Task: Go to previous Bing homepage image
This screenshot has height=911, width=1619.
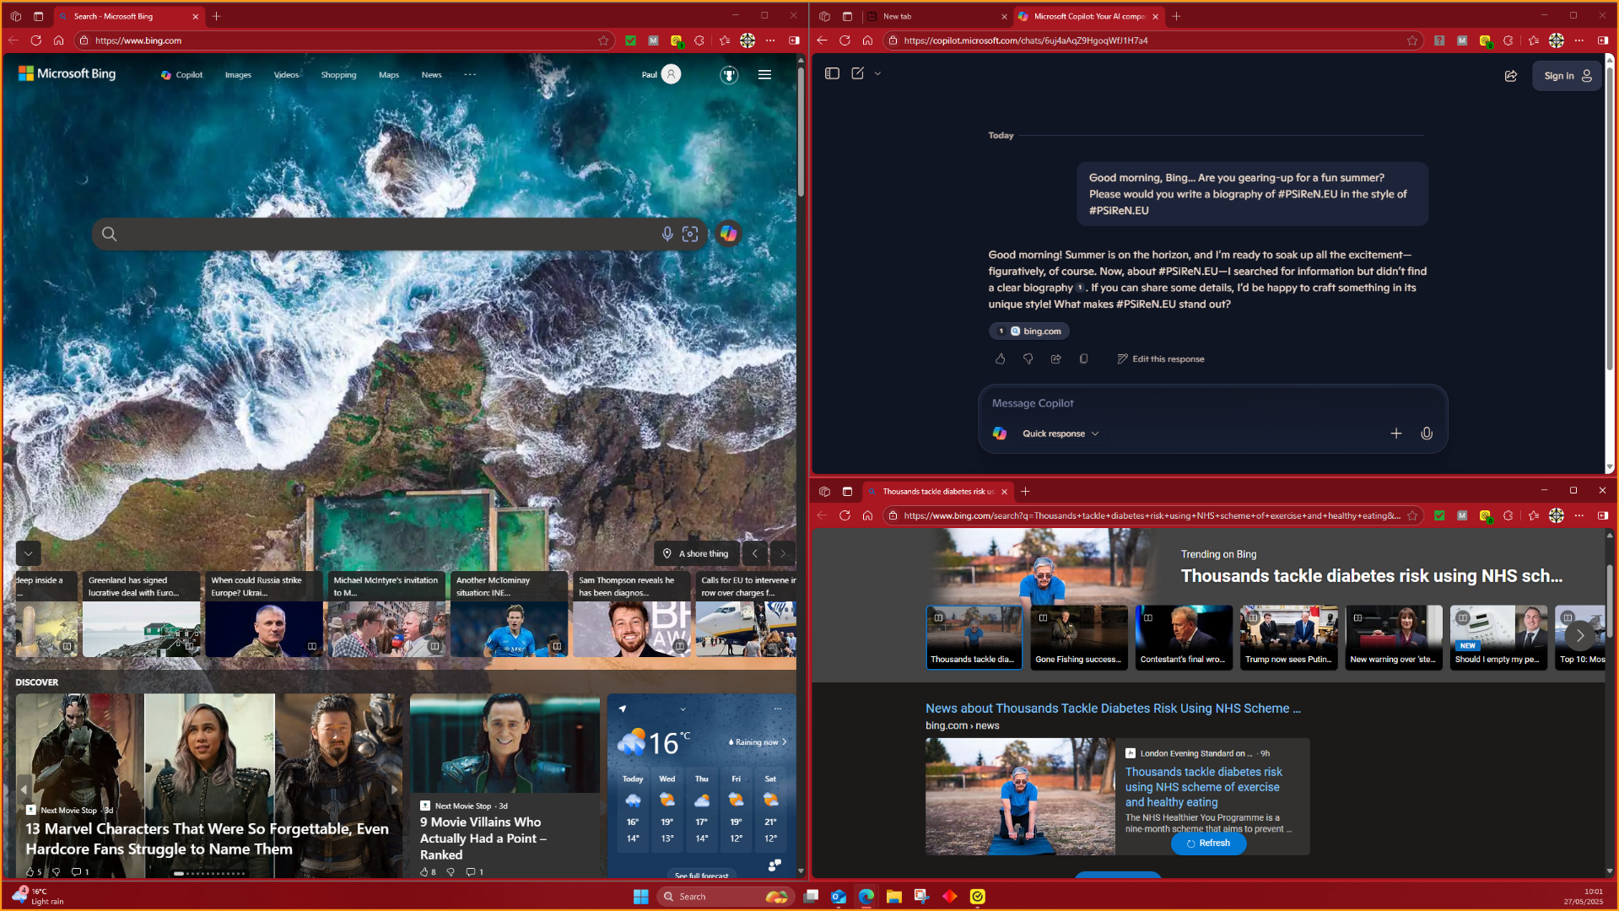Action: pyautogui.click(x=755, y=553)
